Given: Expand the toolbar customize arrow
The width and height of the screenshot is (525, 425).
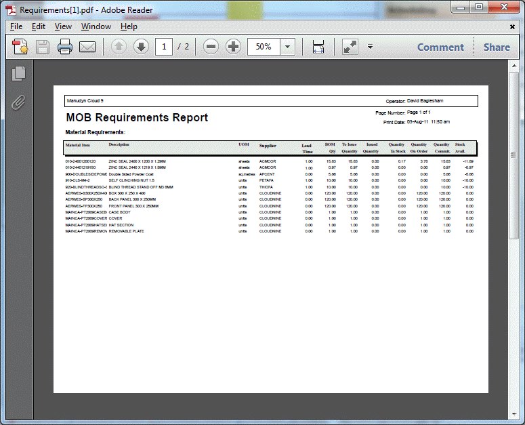Looking at the screenshot, I should (370, 47).
